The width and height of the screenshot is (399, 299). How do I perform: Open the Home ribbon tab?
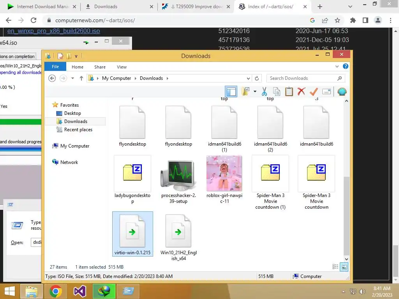(x=78, y=67)
